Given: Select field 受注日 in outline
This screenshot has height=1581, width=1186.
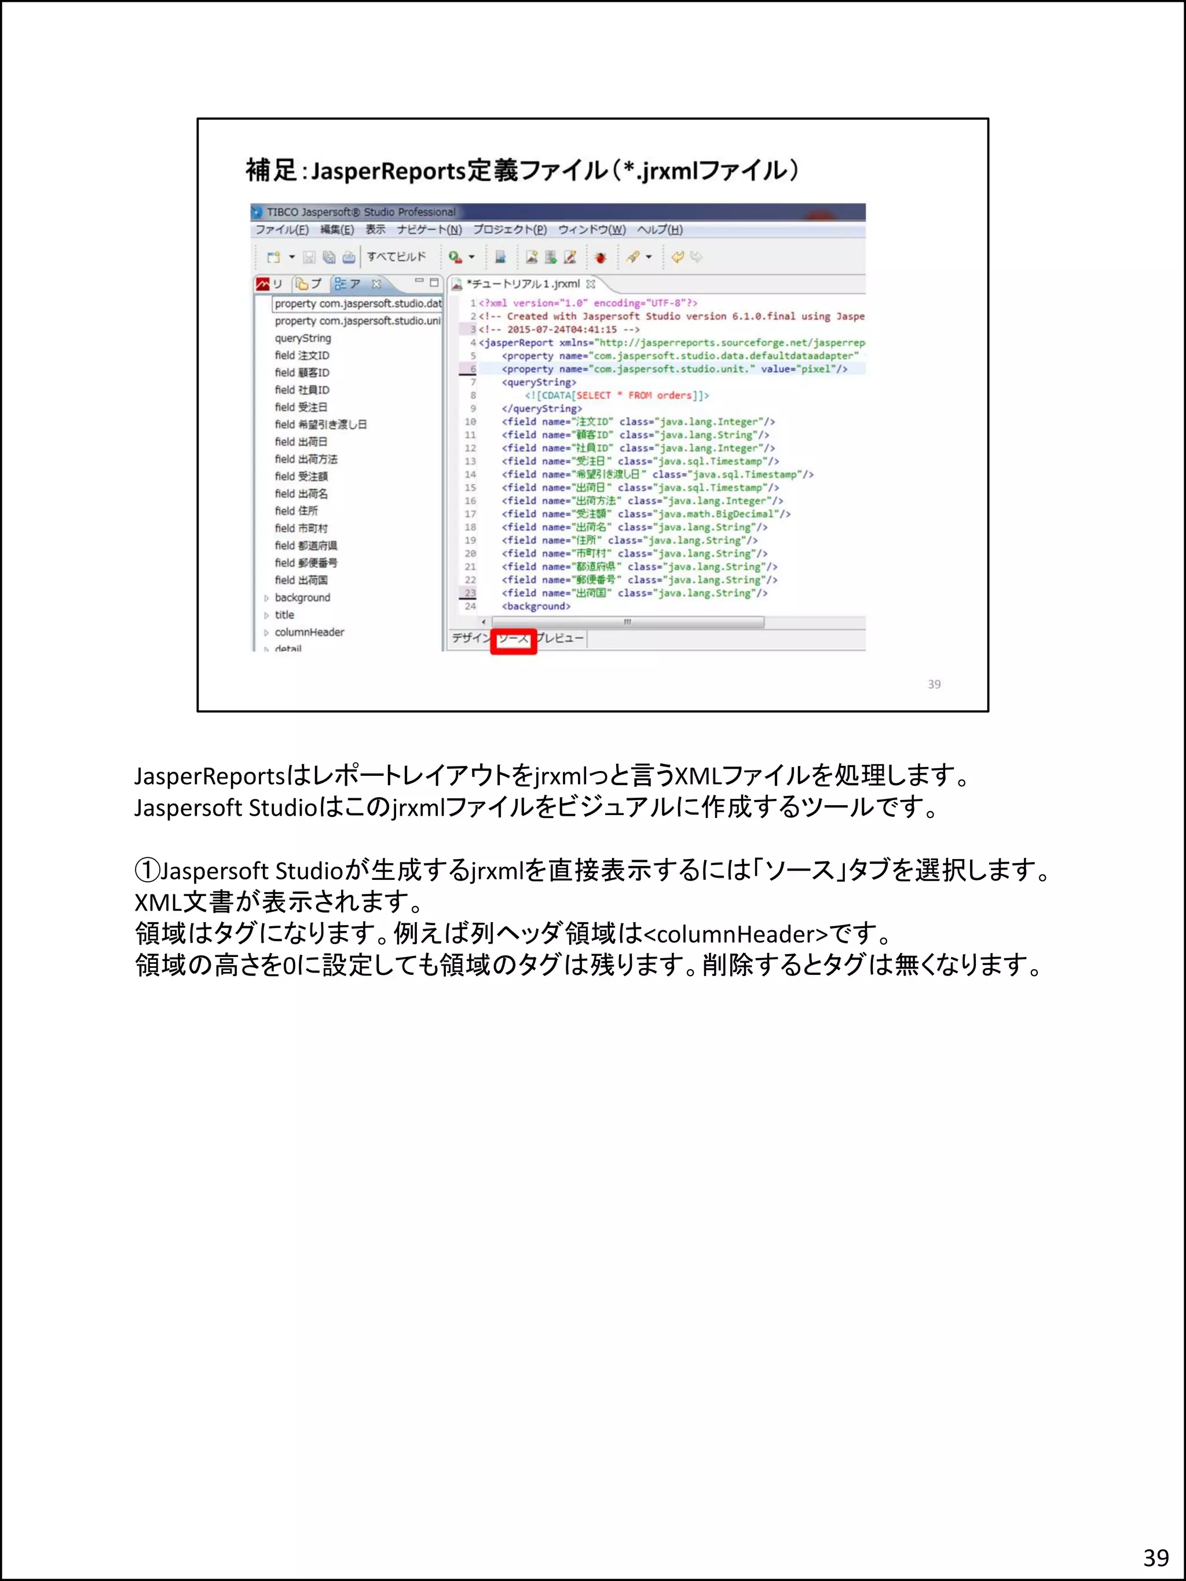Looking at the screenshot, I should coord(301,407).
